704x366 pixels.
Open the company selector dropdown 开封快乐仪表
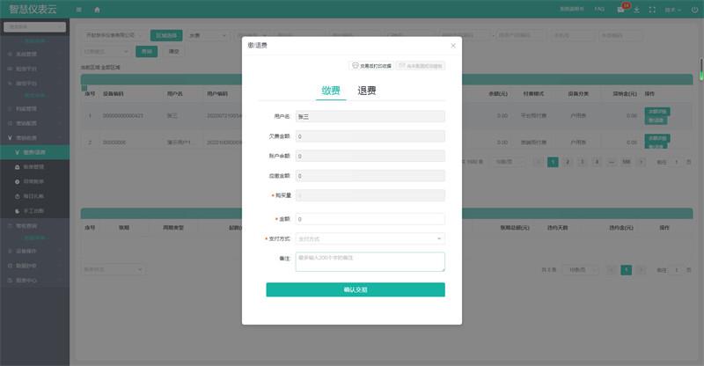pos(114,35)
